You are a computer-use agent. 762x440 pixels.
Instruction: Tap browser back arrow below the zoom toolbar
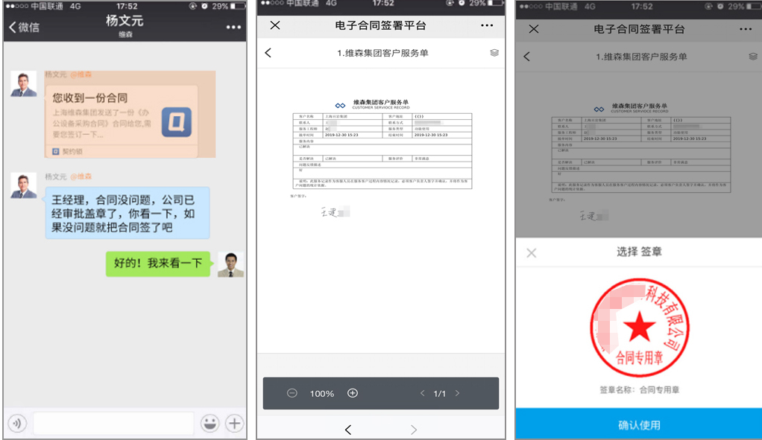coord(348,430)
